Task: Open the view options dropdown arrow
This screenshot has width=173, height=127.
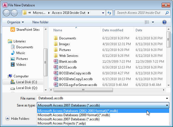Action: (x=153, y=22)
